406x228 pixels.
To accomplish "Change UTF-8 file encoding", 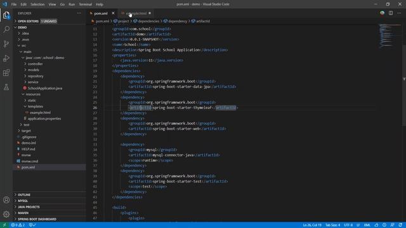I will click(348, 225).
